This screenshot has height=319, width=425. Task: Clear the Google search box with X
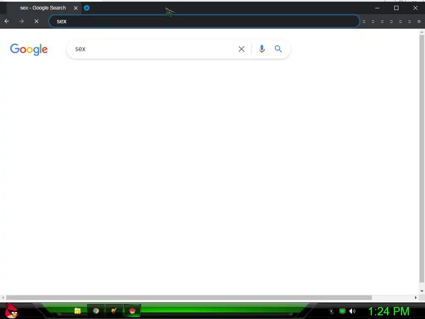pos(241,49)
